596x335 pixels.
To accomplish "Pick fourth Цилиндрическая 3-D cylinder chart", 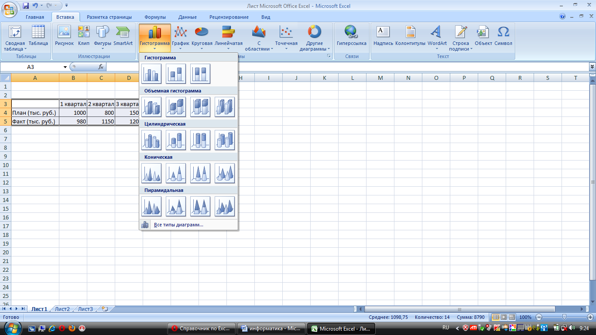I will [225, 140].
